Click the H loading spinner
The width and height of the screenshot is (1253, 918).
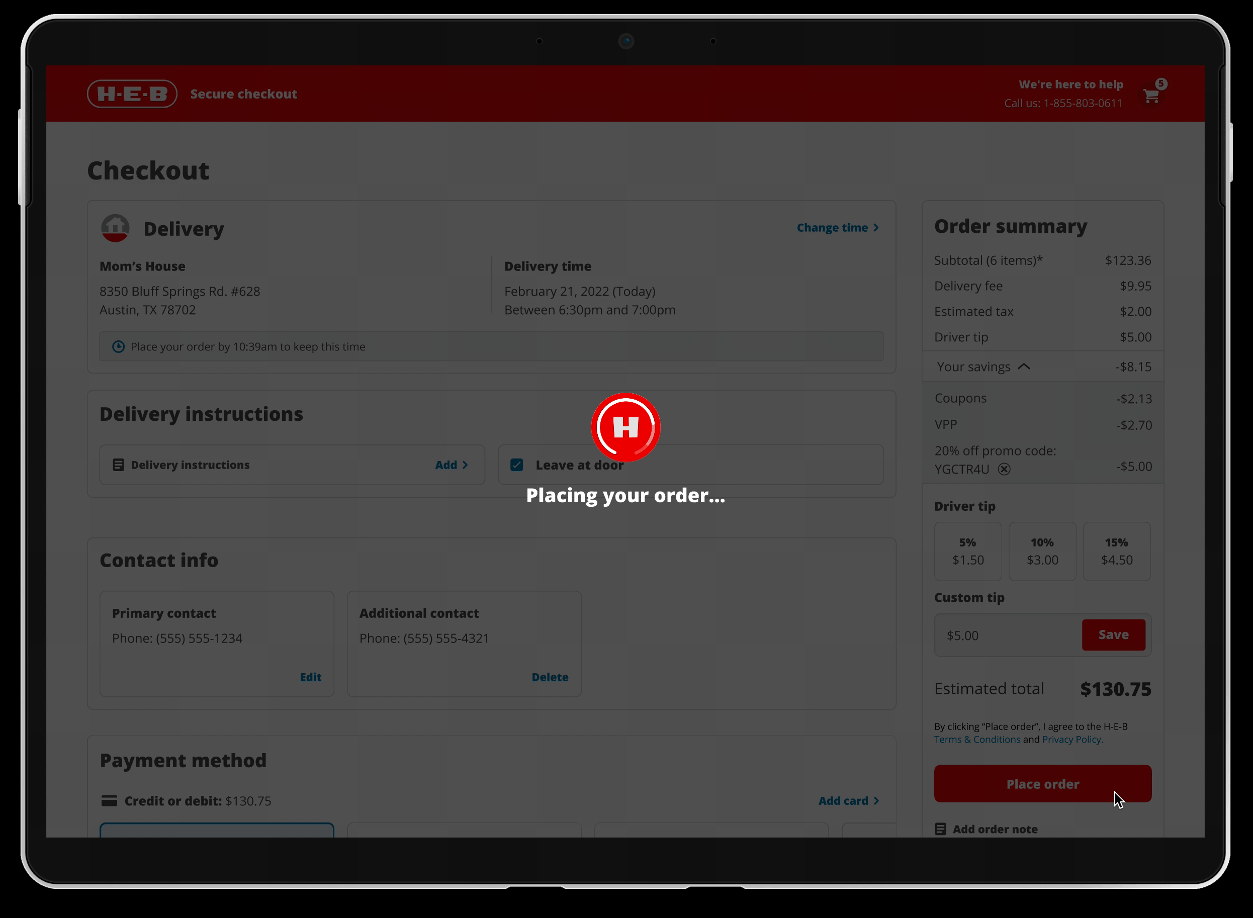[625, 427]
